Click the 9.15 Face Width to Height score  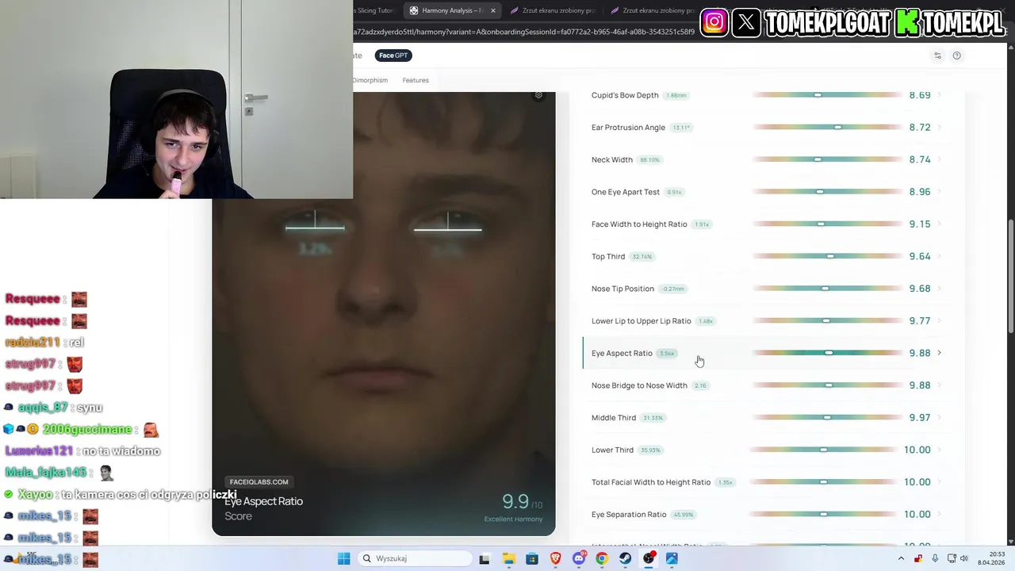[920, 224]
